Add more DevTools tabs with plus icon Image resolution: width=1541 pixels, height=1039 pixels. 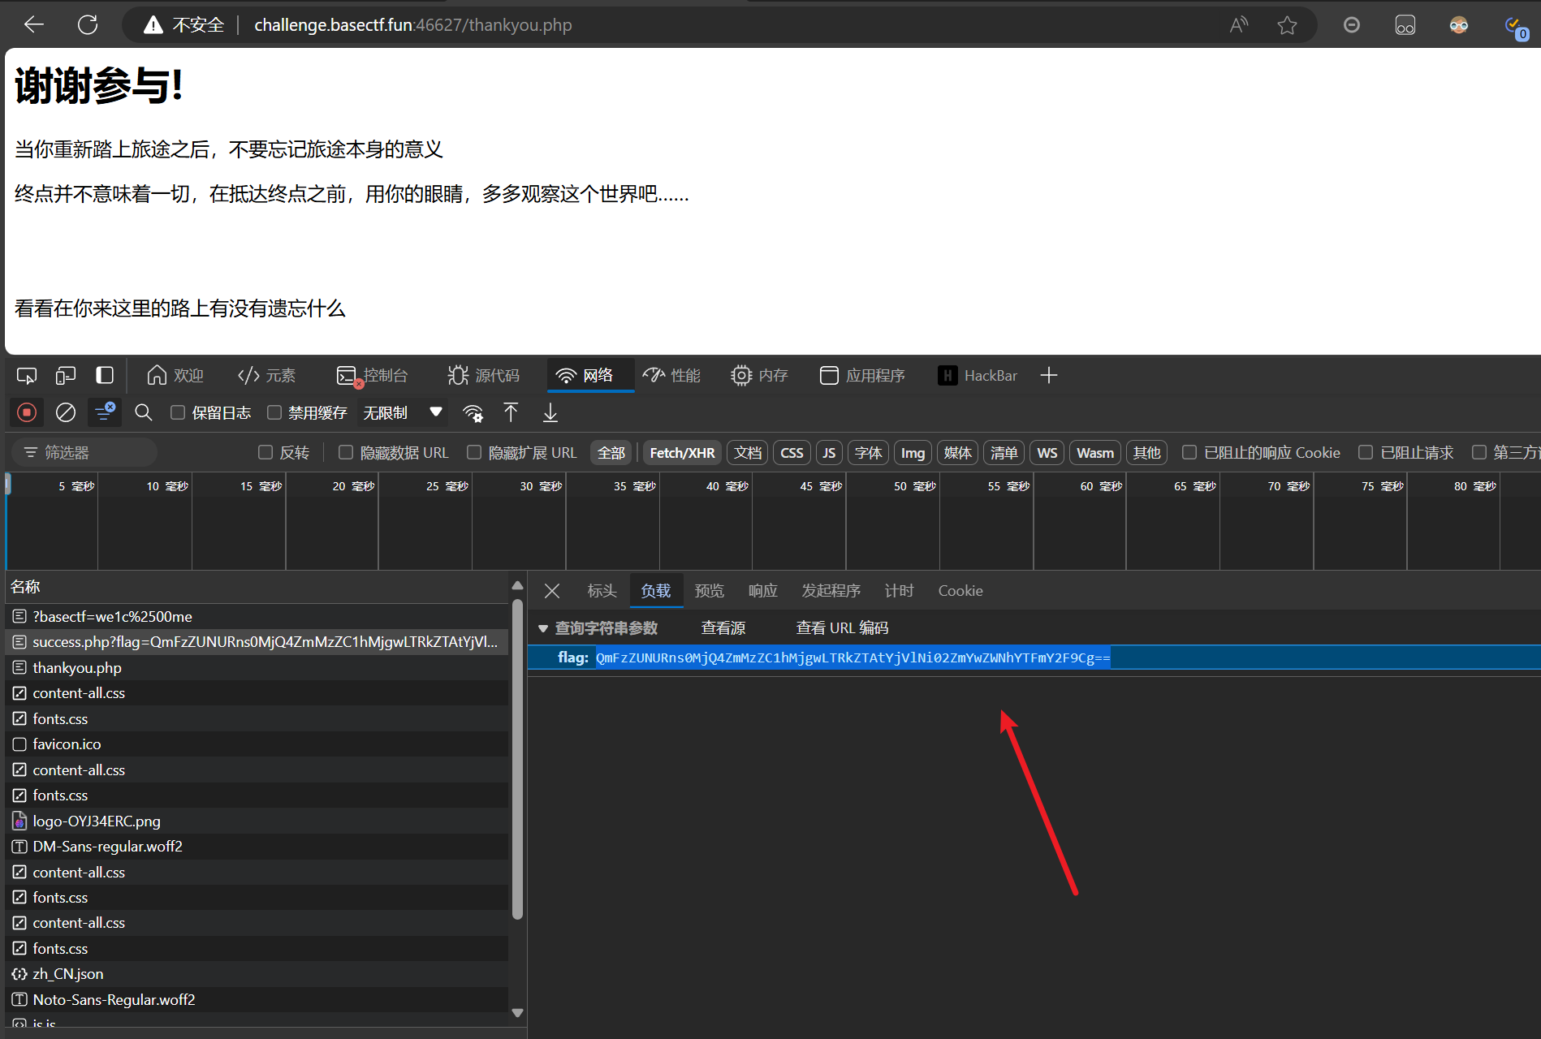[x=1049, y=376]
